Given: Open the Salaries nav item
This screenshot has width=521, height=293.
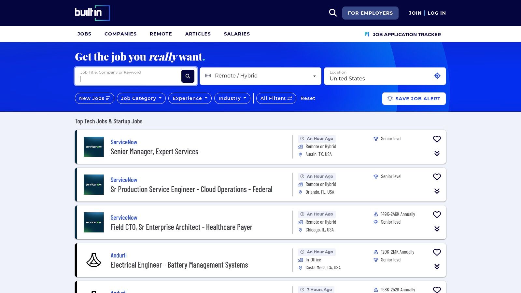Looking at the screenshot, I should (237, 34).
